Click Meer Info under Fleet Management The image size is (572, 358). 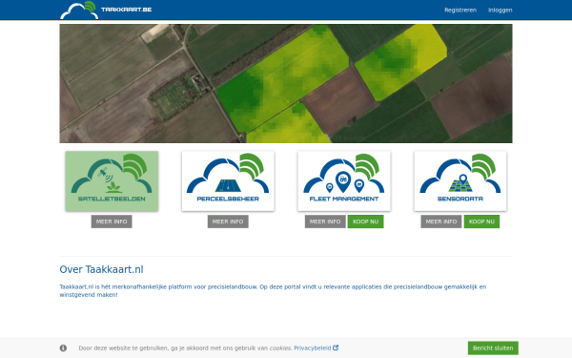coord(325,221)
